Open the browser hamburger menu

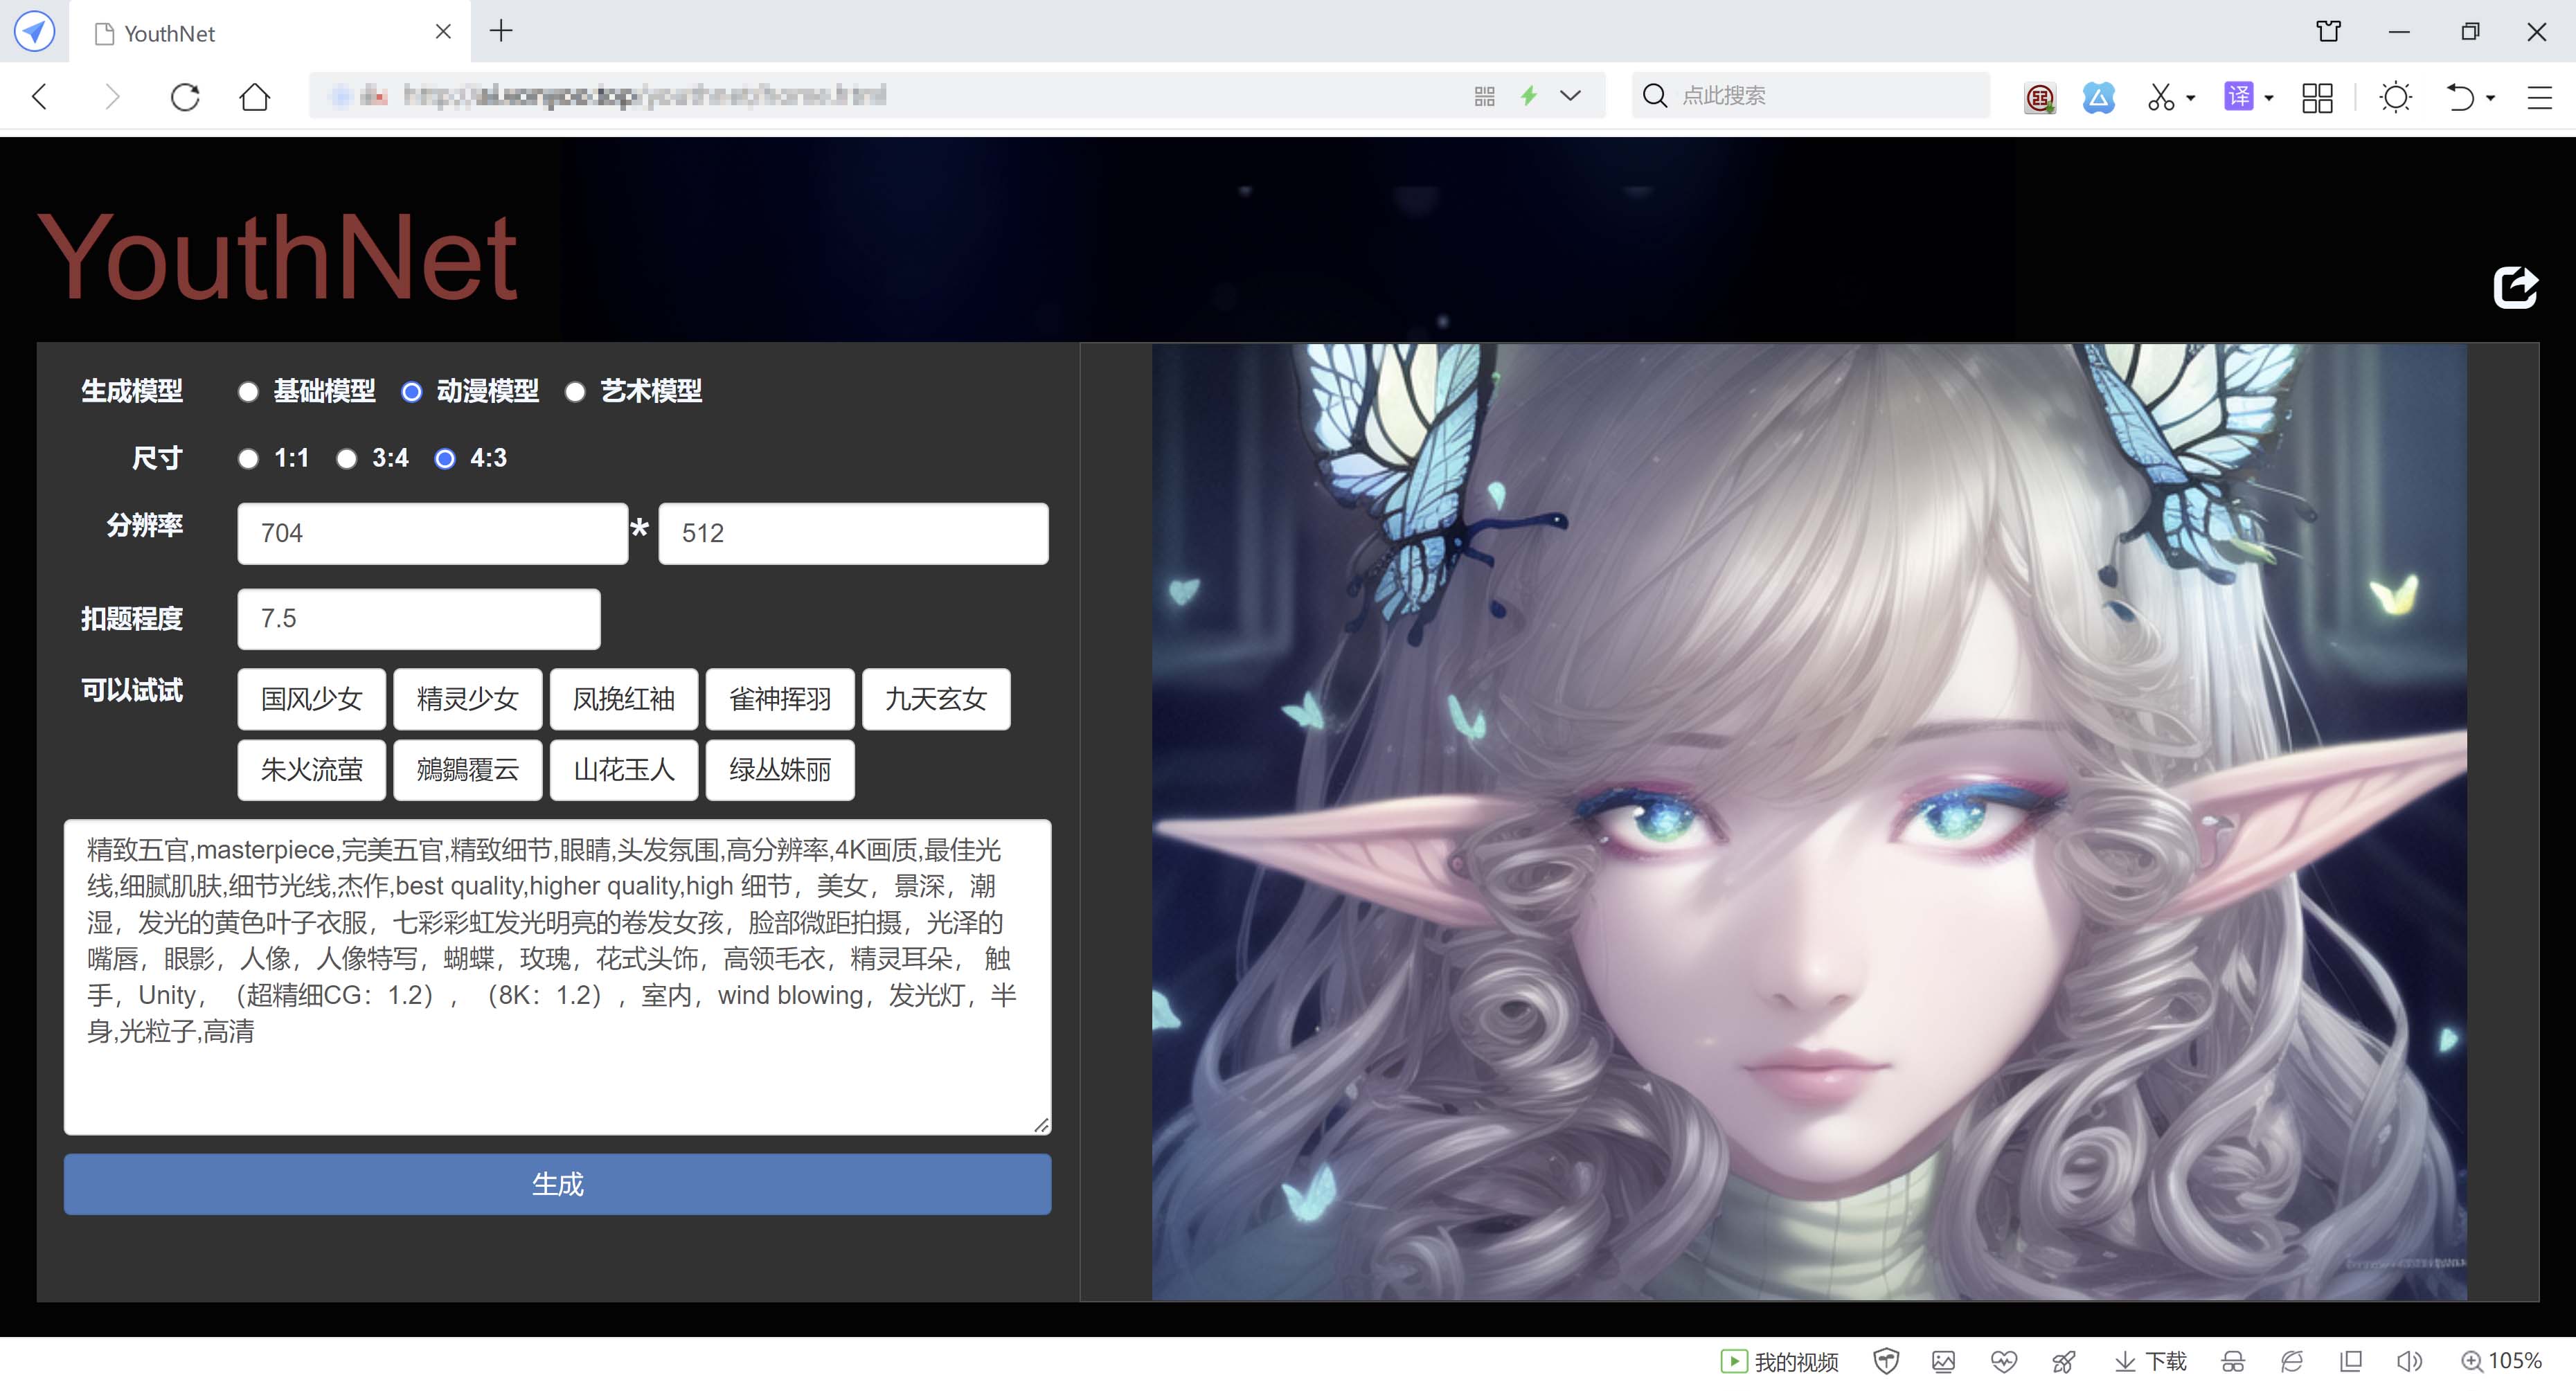(2539, 97)
